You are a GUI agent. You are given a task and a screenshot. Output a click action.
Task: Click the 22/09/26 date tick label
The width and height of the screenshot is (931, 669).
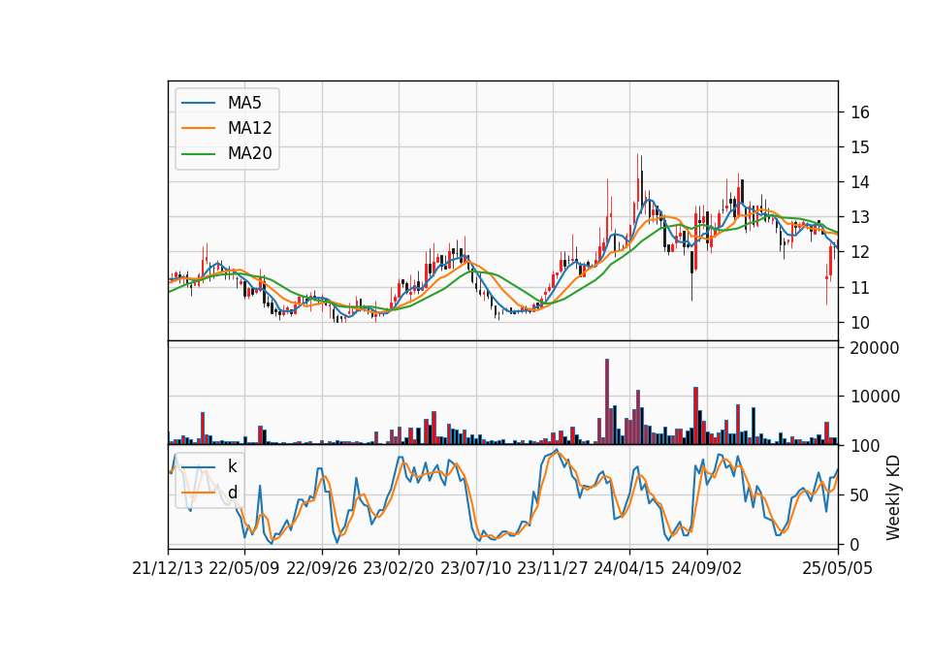click(x=322, y=569)
